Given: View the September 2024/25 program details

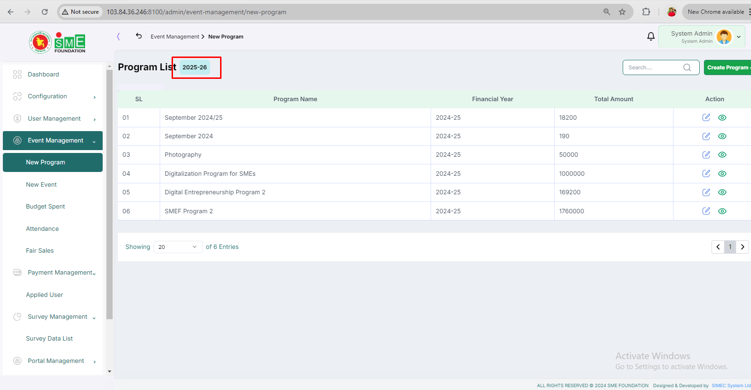Looking at the screenshot, I should [722, 117].
